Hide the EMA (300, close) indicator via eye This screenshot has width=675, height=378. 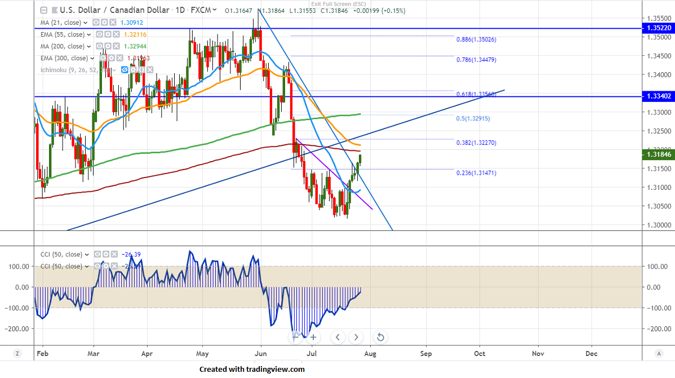103,58
